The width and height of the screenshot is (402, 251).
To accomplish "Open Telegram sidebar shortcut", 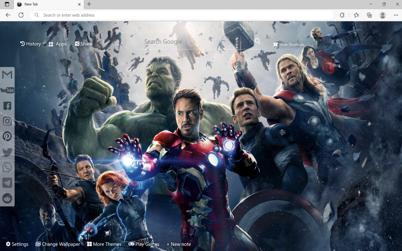I will click(x=7, y=183).
